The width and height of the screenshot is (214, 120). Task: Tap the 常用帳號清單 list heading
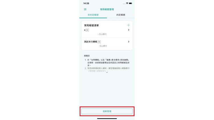[x=91, y=25]
